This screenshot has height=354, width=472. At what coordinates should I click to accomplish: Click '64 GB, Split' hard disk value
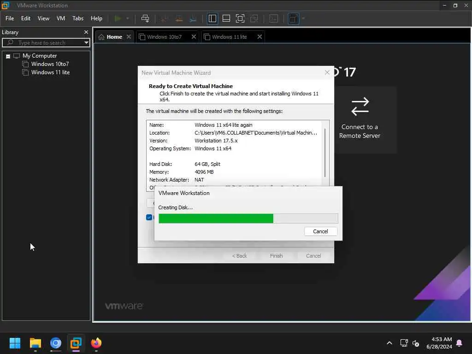click(207, 164)
